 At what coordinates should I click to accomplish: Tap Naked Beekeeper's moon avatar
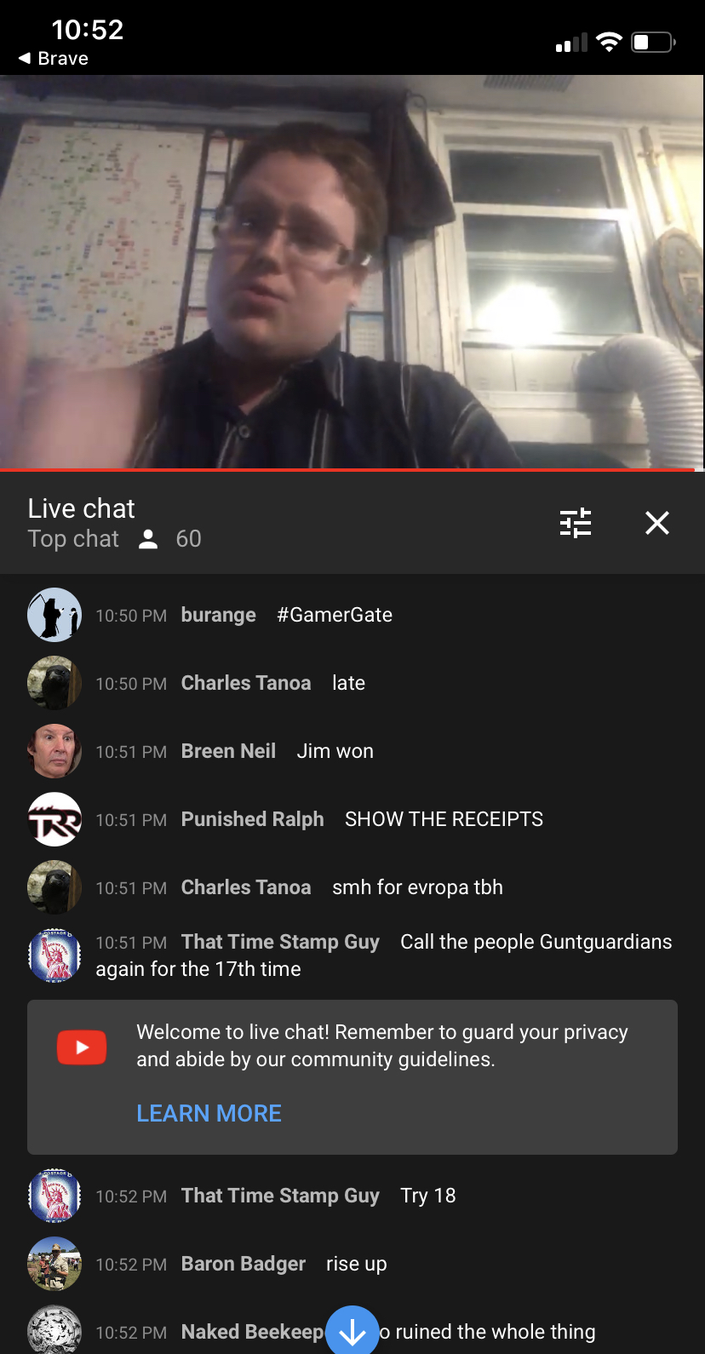(54, 1330)
